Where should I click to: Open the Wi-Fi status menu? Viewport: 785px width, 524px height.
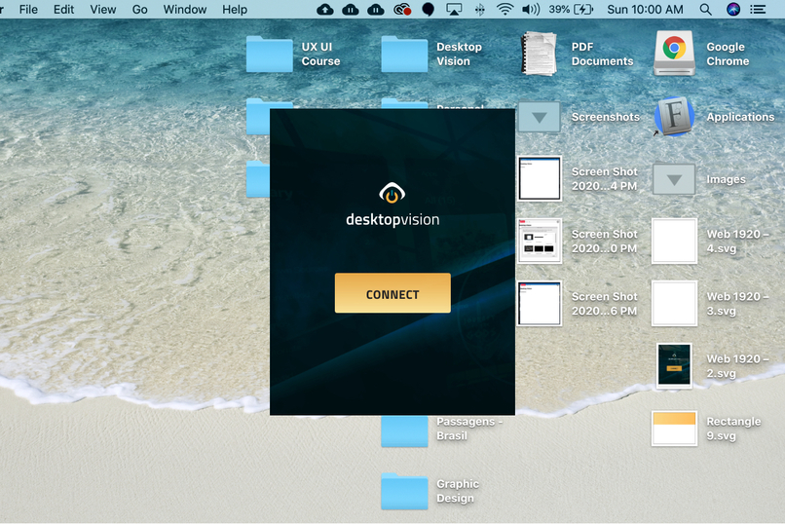[x=505, y=10]
